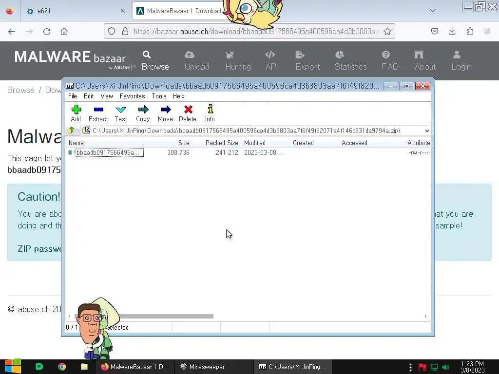Click the Browse breadcrumb link
499x374 pixels.
click(x=20, y=90)
